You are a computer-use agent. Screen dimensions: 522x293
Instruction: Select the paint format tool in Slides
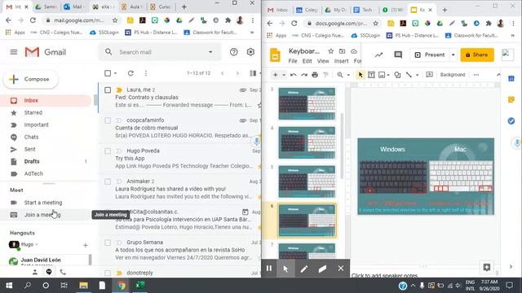tap(326, 75)
